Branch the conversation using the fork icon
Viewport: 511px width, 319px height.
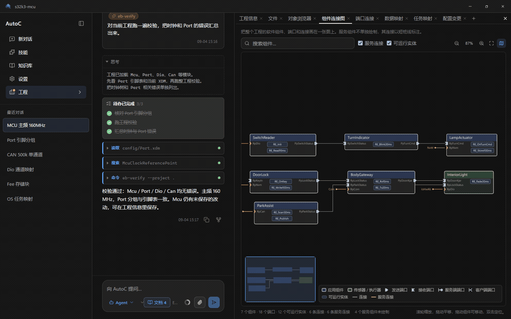click(219, 220)
